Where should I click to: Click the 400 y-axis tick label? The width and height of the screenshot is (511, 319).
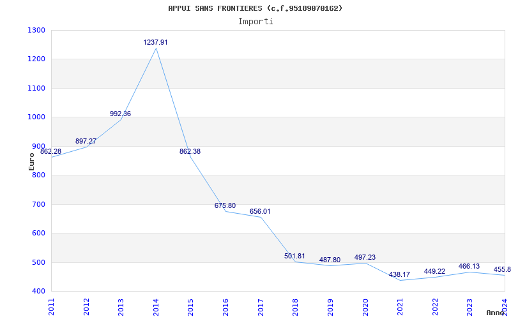38,292
